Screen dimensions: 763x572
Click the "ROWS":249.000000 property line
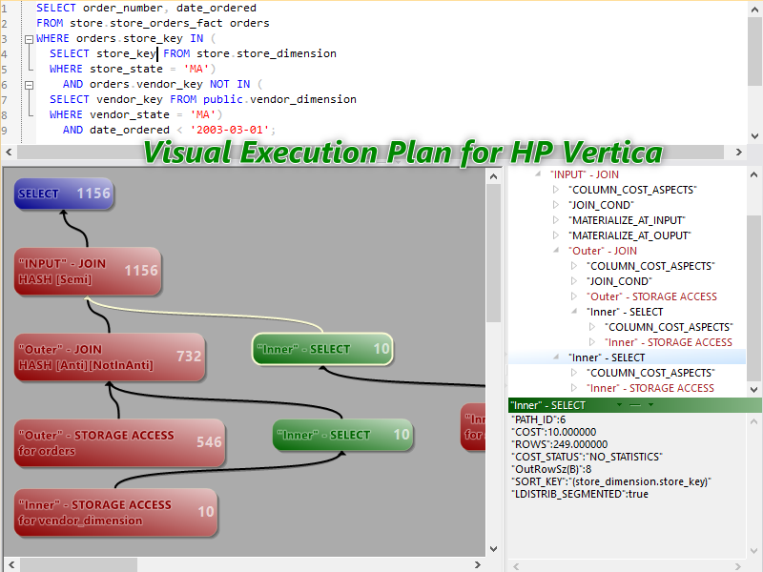click(x=559, y=444)
